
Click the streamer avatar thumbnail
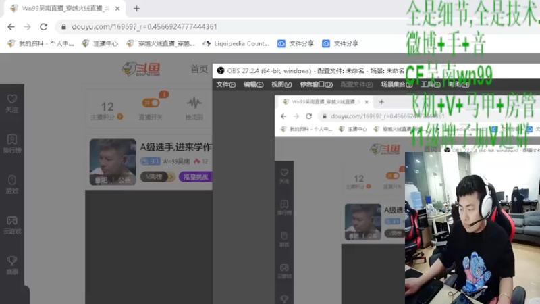pos(113,162)
